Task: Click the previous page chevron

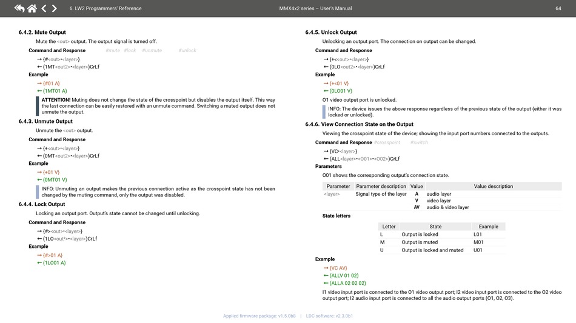Action: pyautogui.click(x=44, y=8)
